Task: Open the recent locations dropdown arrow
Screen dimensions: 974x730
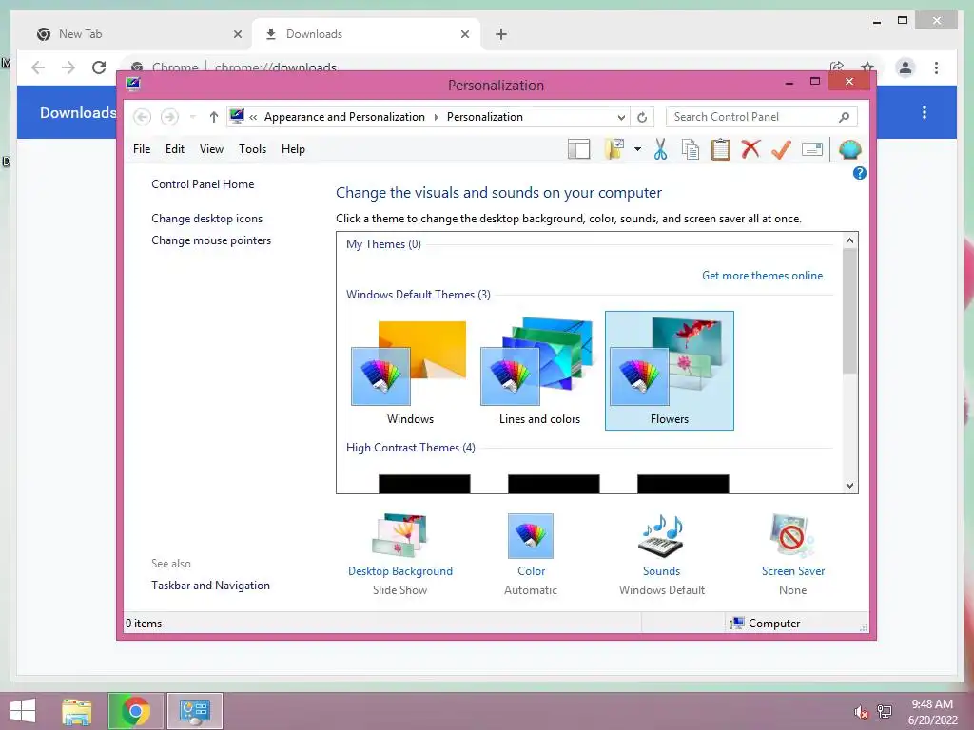Action: tap(192, 117)
